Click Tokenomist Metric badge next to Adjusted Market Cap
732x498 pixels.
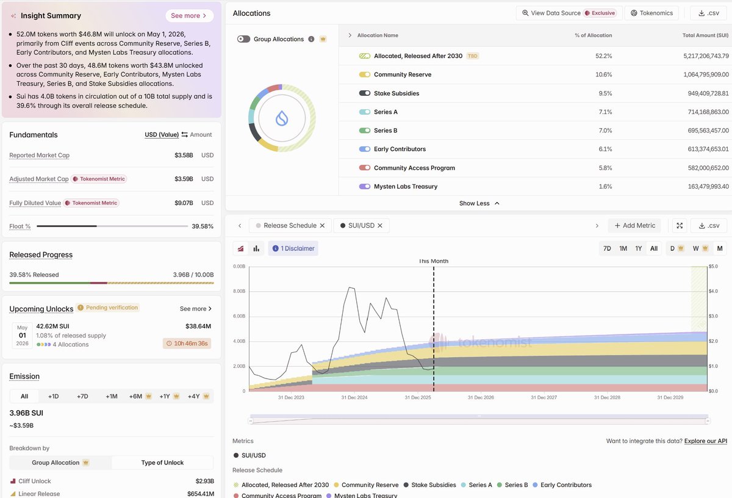(x=99, y=179)
